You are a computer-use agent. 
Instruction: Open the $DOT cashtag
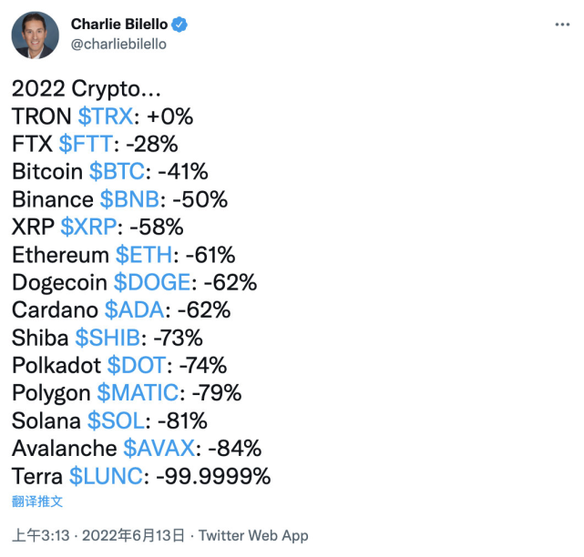pyautogui.click(x=137, y=365)
